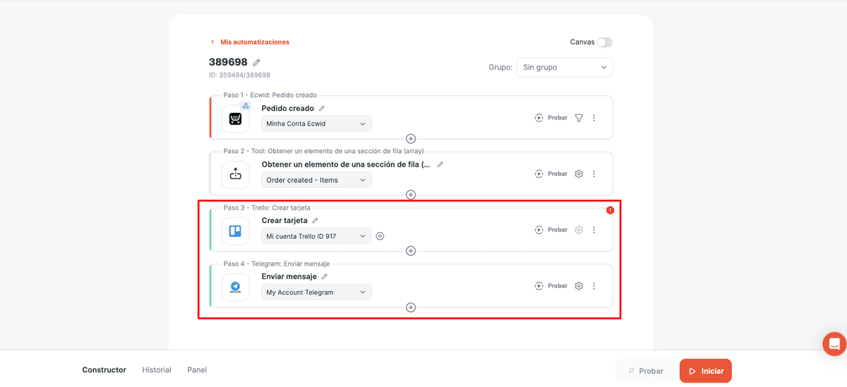The image size is (847, 387).
Task: Open the Grupo dropdown
Action: [565, 67]
